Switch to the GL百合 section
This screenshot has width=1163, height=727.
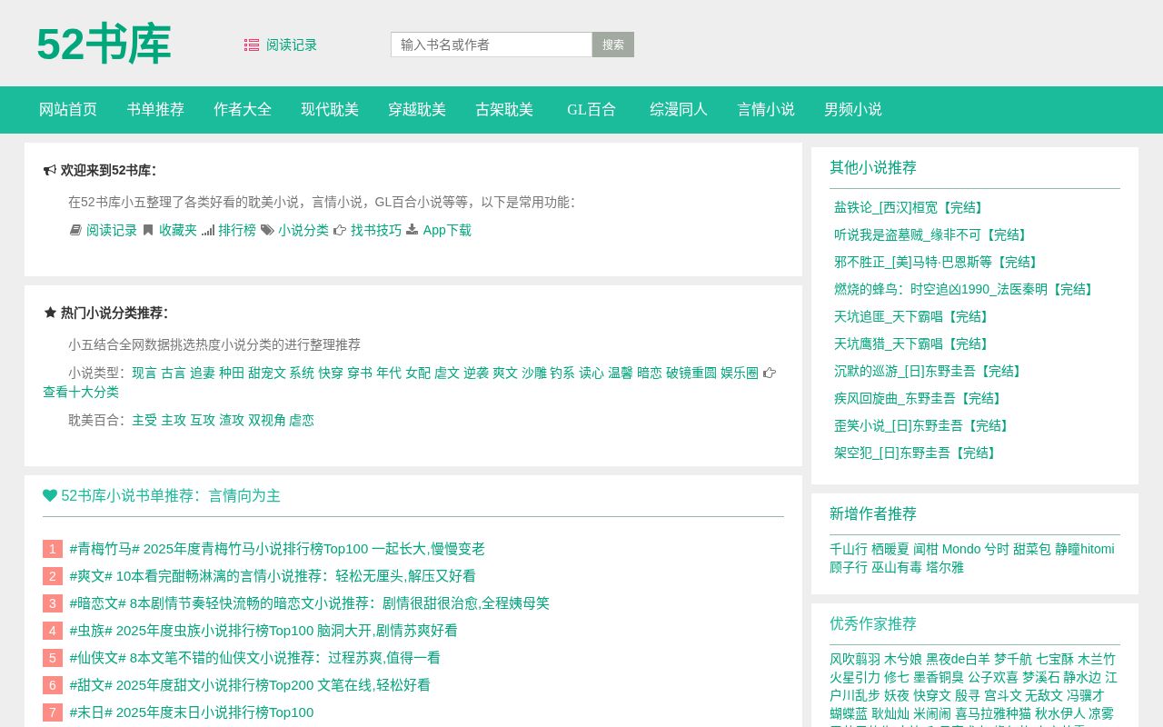591,110
